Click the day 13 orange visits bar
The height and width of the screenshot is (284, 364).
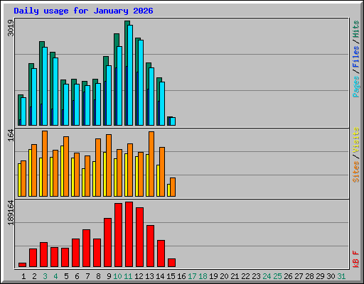(x=151, y=164)
